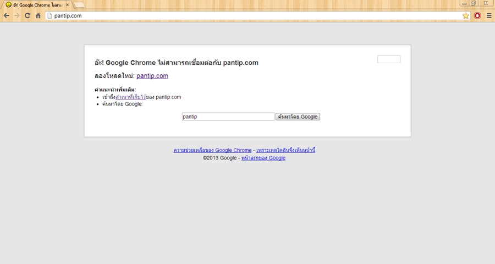Click the คำแนะนำเพิ่มเติม heading text
The width and height of the screenshot is (495, 264).
(x=116, y=90)
